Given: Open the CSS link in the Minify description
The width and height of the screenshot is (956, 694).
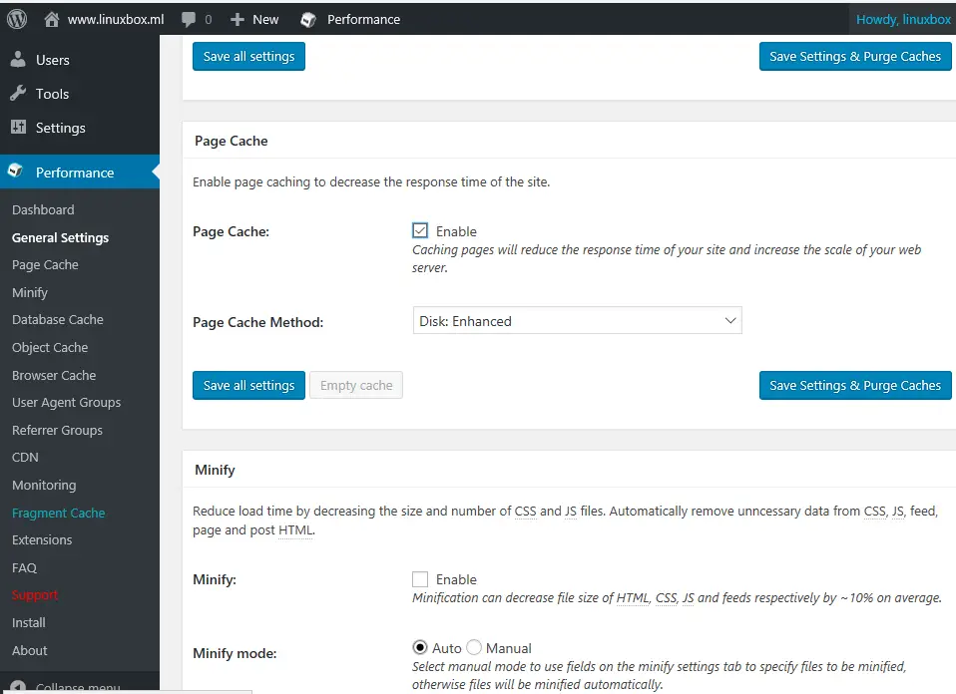Looking at the screenshot, I should pos(526,511).
